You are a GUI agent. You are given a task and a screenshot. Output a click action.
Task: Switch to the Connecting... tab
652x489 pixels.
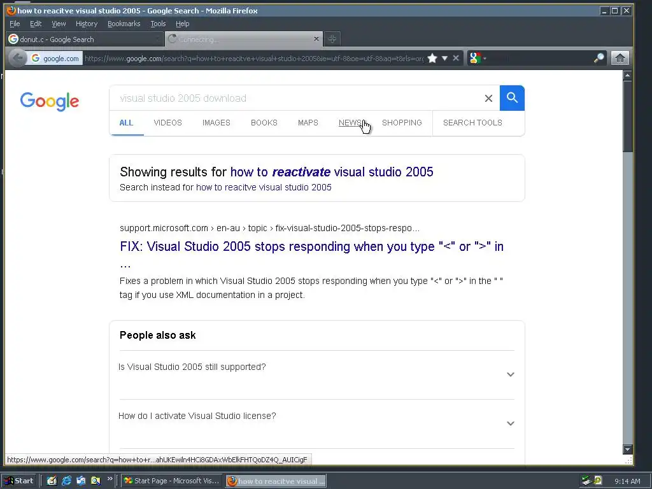point(243,39)
